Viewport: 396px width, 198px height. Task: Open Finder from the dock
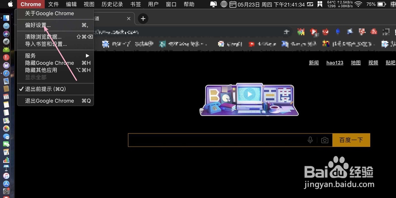coord(6,18)
